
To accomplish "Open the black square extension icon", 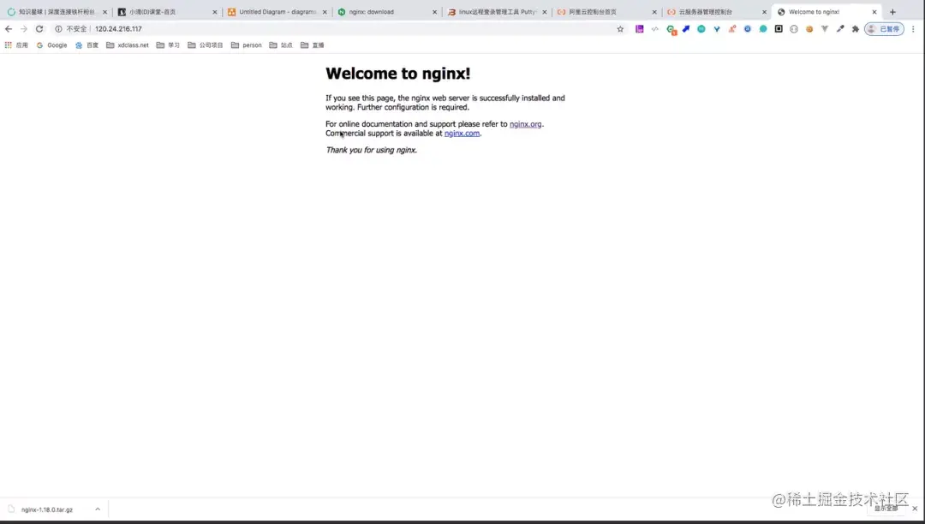I will pyautogui.click(x=779, y=29).
